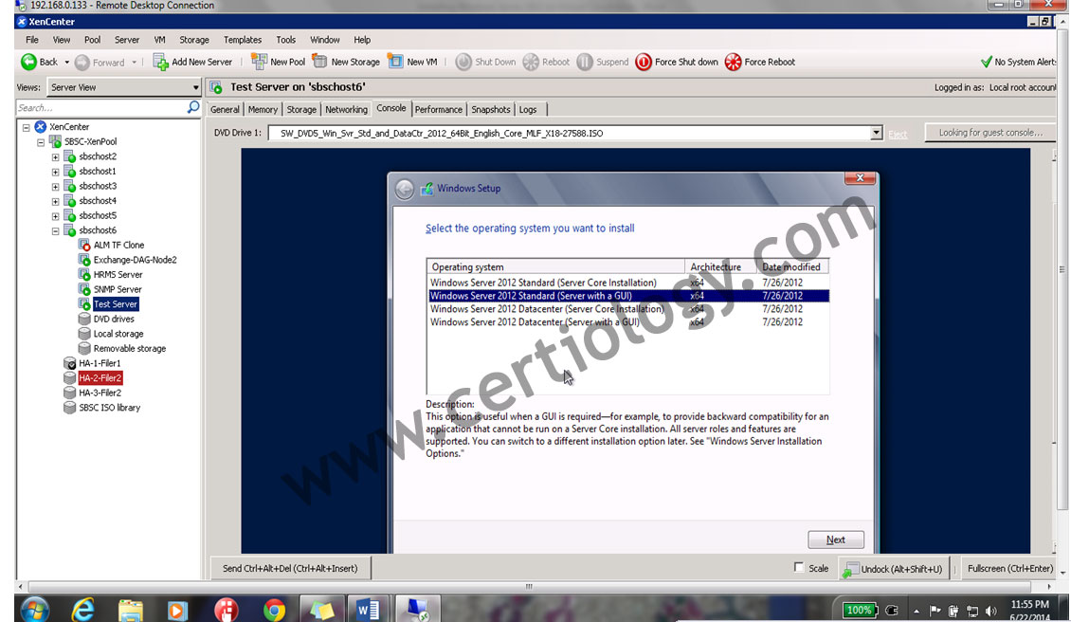Click the New VM toolbar icon
Image resolution: width=1071 pixels, height=622 pixels.
point(395,62)
